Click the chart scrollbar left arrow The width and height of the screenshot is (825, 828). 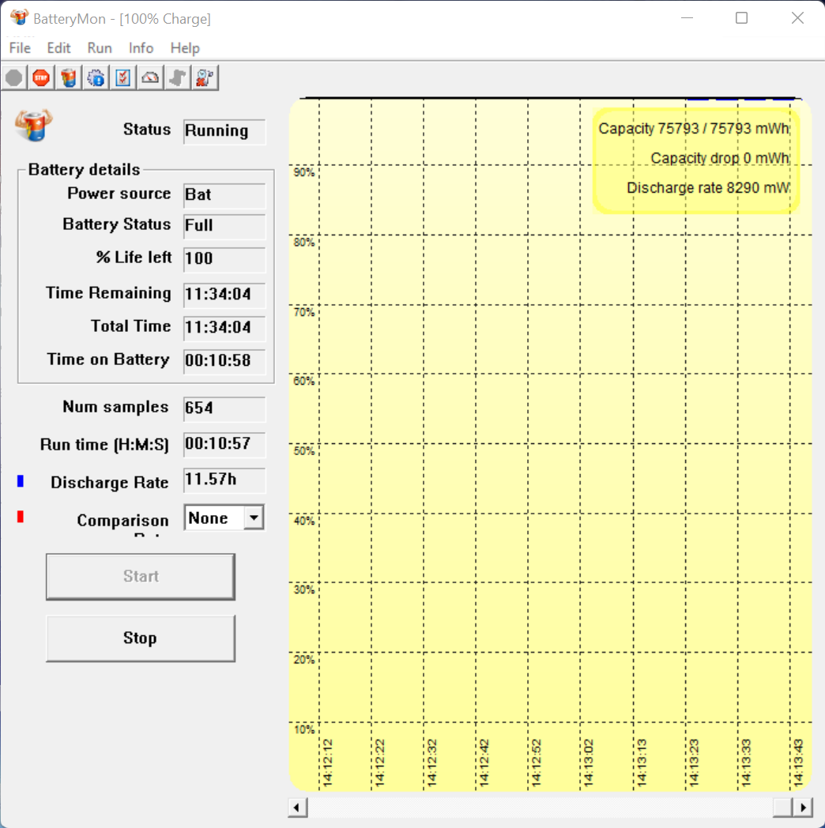[x=298, y=807]
